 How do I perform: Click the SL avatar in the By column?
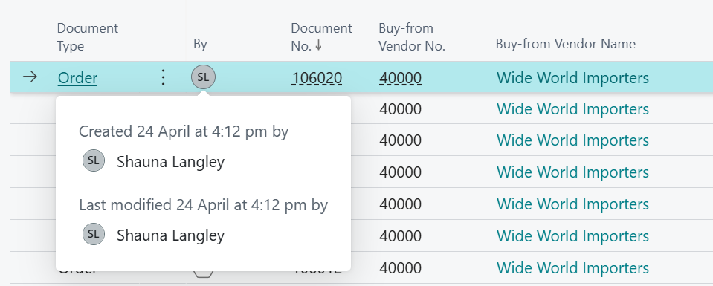tap(203, 77)
